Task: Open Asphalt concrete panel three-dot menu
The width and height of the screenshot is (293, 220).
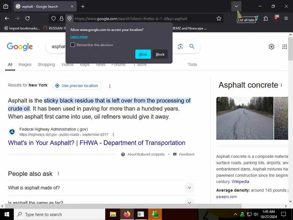Action: point(281,85)
